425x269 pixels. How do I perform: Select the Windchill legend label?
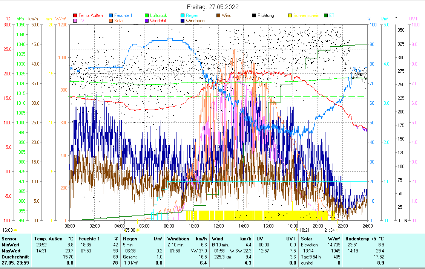pyautogui.click(x=158, y=21)
